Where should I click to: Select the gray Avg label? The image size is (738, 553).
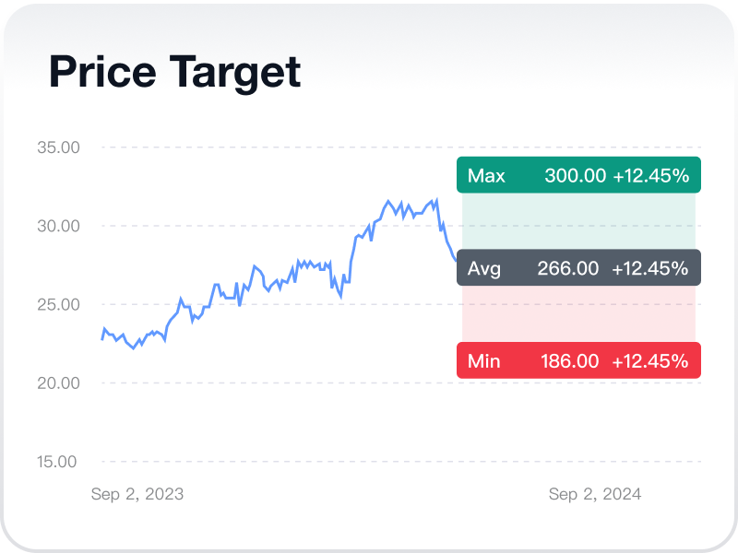[484, 268]
